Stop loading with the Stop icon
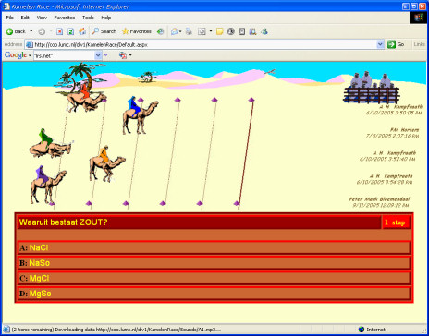Image resolution: width=429 pixels, height=336 pixels. (x=60, y=31)
